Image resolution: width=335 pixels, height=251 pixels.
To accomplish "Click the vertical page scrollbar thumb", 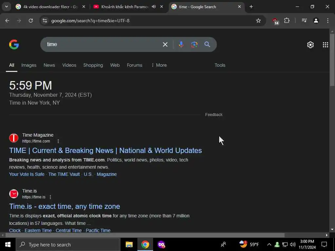I will pos(332,60).
